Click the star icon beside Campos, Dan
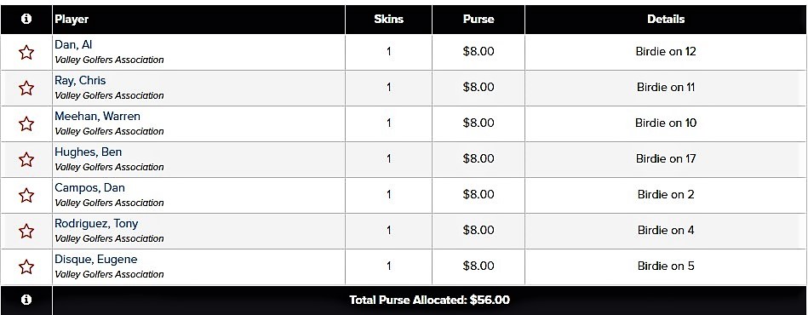This screenshot has width=808, height=315. coord(26,196)
